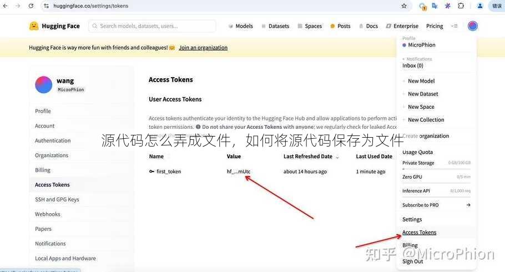
Task: Open the more options menu beside Pricing
Action: pyautogui.click(x=454, y=26)
